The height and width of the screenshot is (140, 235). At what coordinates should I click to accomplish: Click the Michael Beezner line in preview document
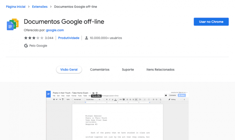[x=93, y=116]
